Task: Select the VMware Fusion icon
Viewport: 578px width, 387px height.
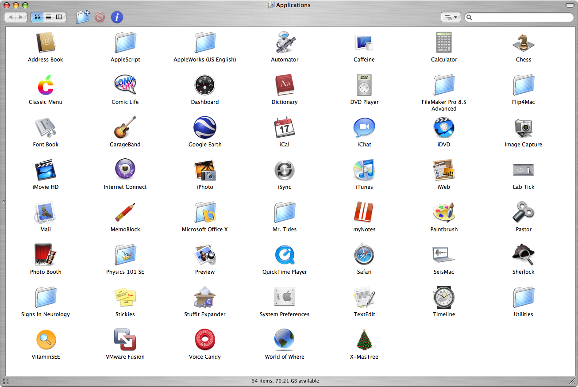Action: 125,340
